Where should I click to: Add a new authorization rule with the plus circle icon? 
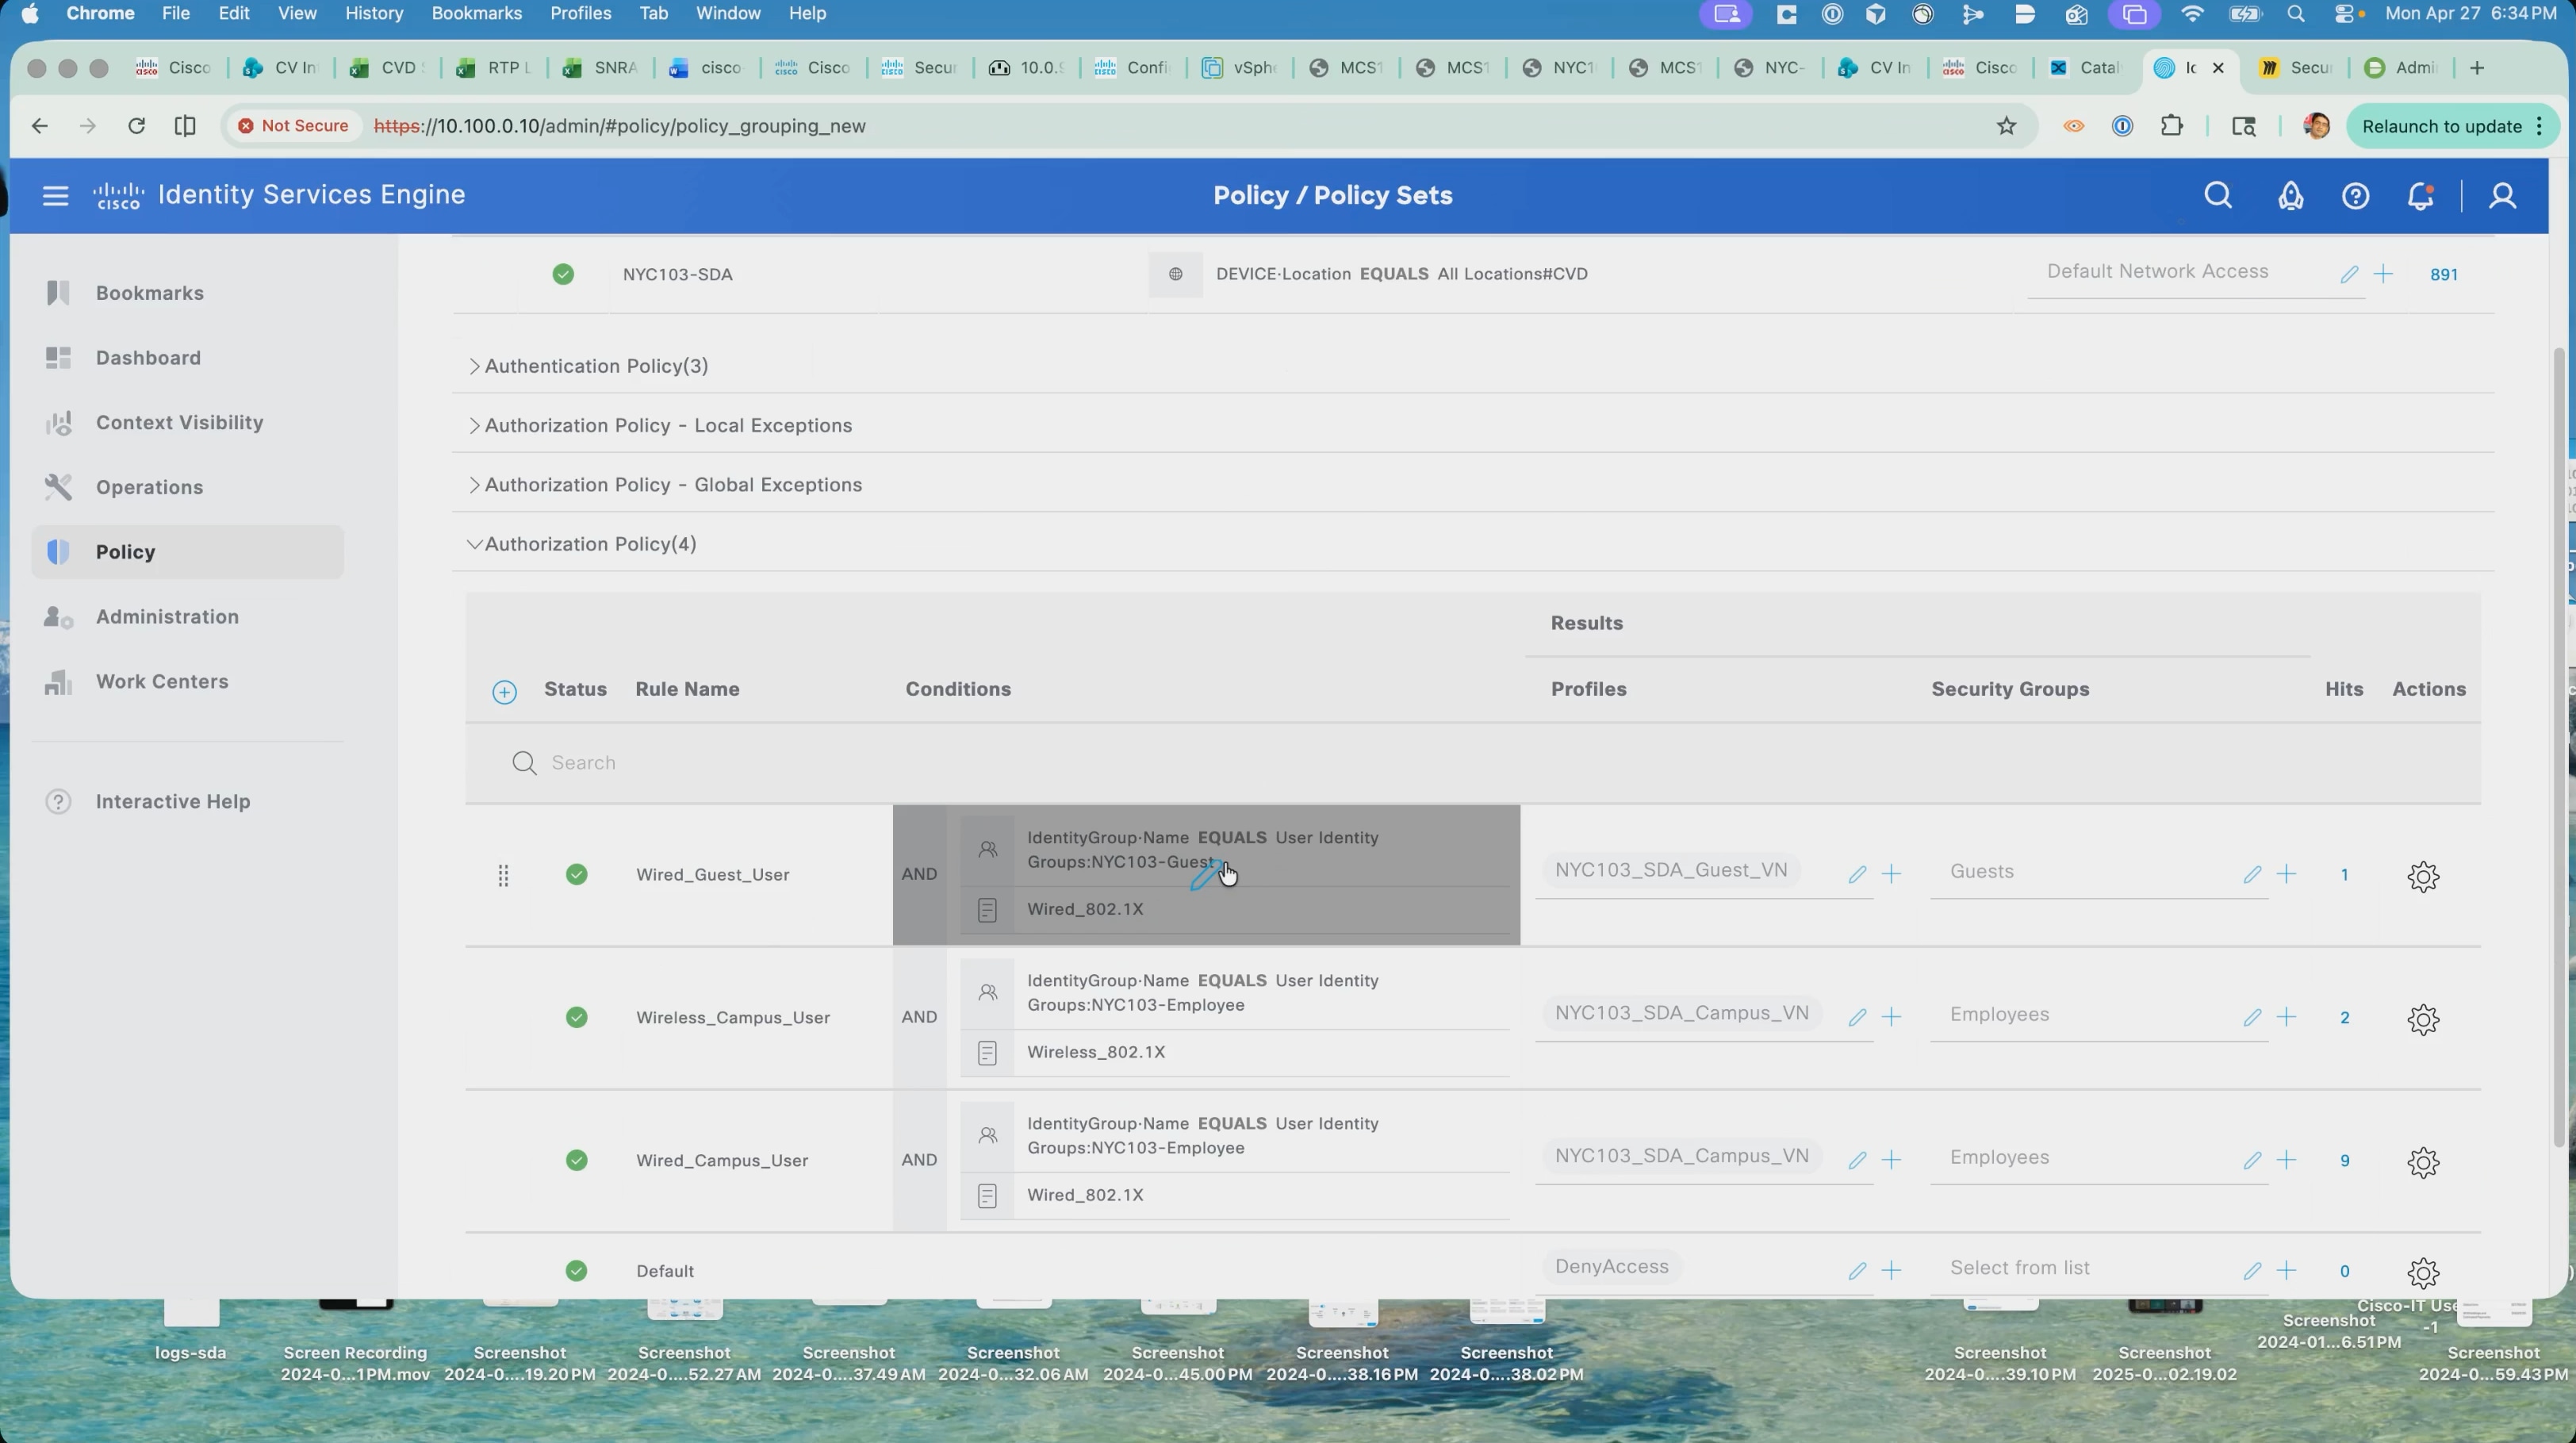(504, 692)
